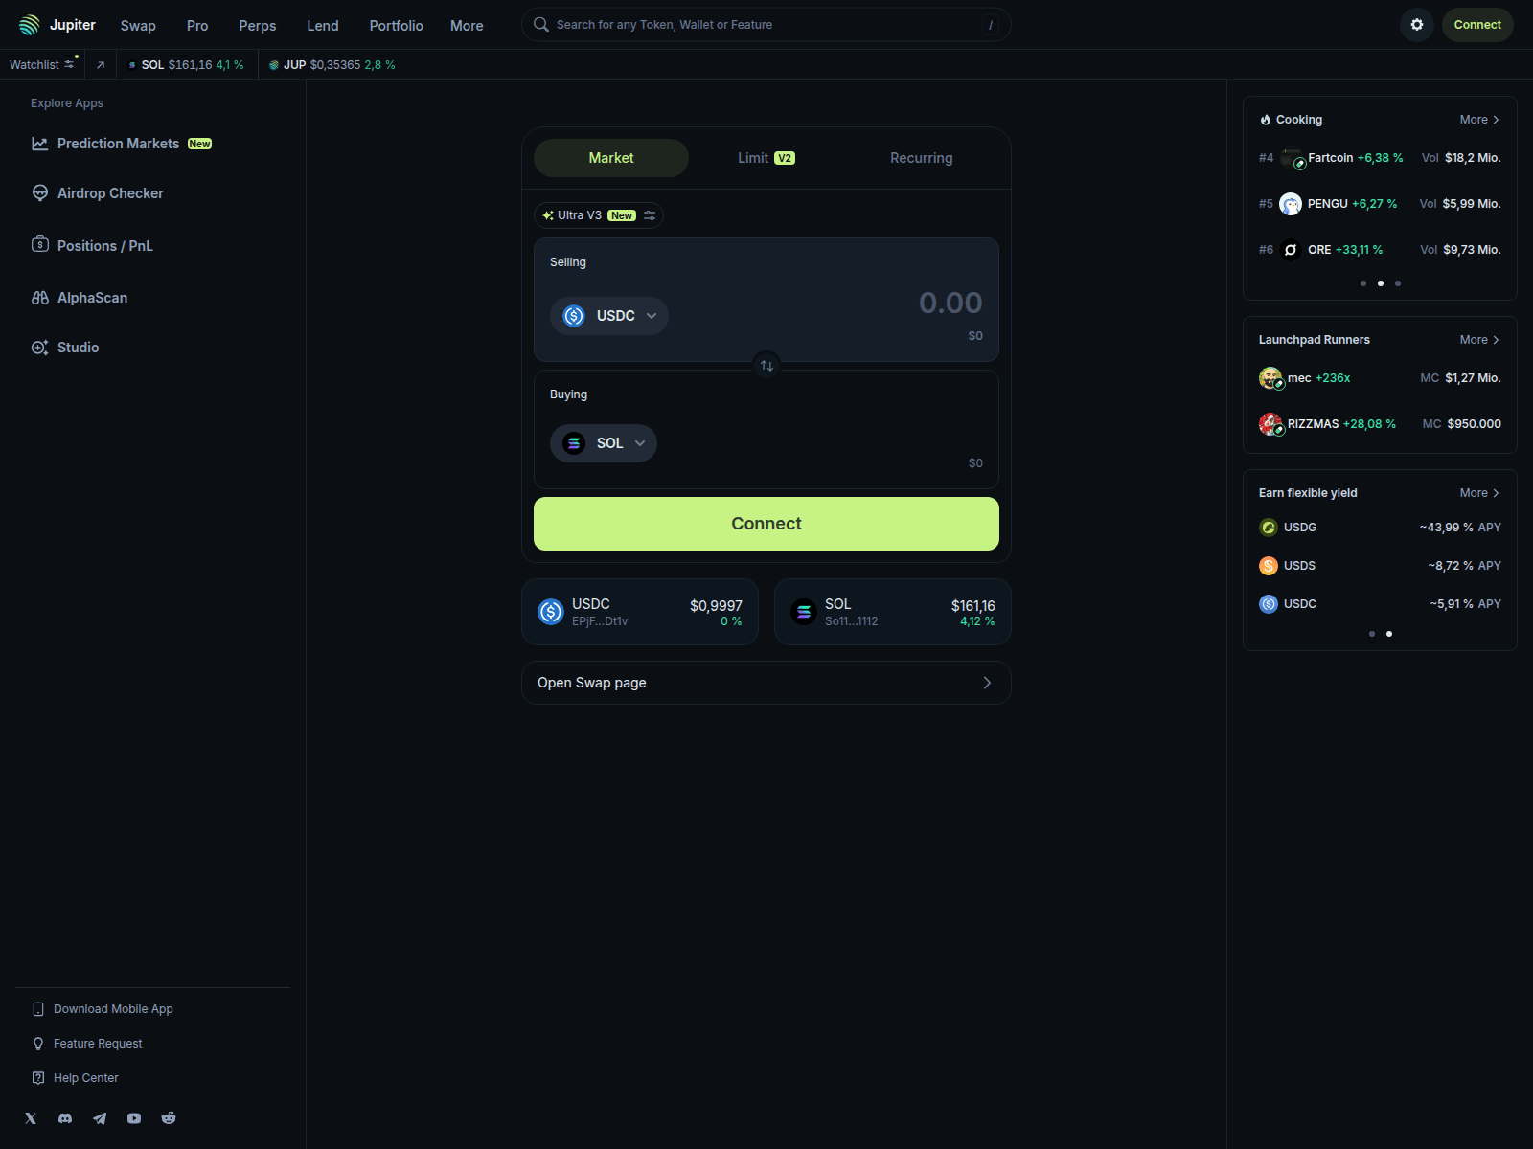This screenshot has width=1533, height=1149.
Task: Switch to the Limit V2 tab
Action: pos(766,158)
